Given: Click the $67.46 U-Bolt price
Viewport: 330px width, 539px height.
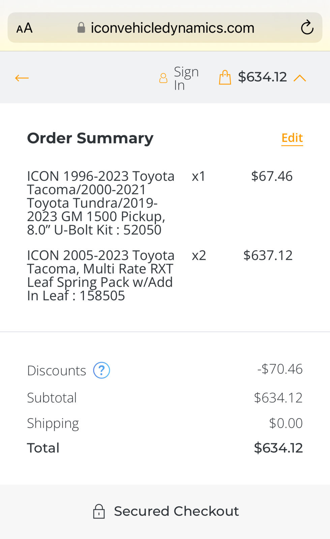Looking at the screenshot, I should pyautogui.click(x=272, y=176).
